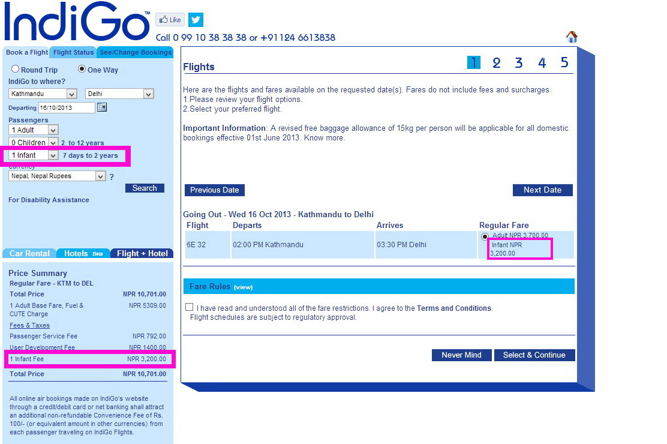Click the Facebook Like button
Screen dimensions: 667x444
[x=170, y=20]
